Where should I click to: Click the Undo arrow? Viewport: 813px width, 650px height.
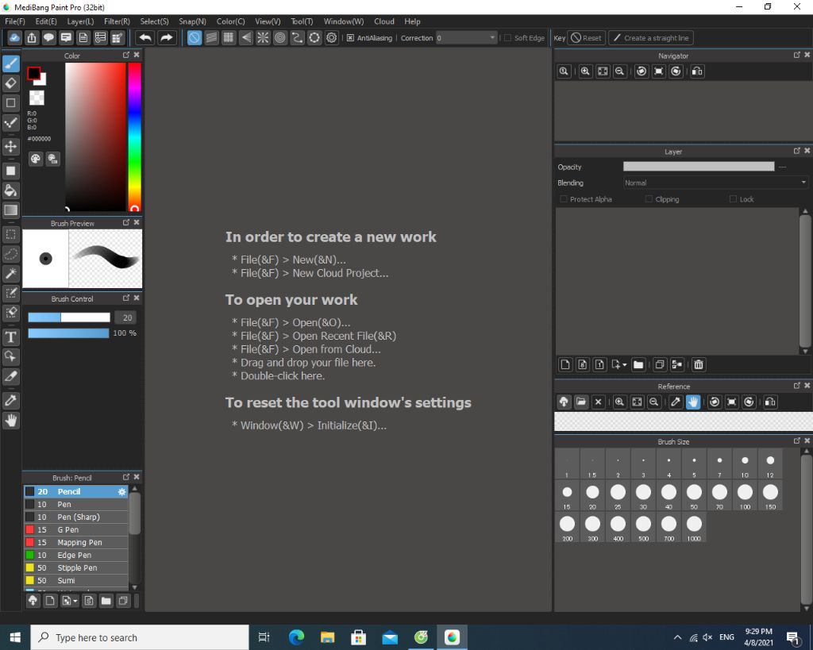click(x=146, y=38)
